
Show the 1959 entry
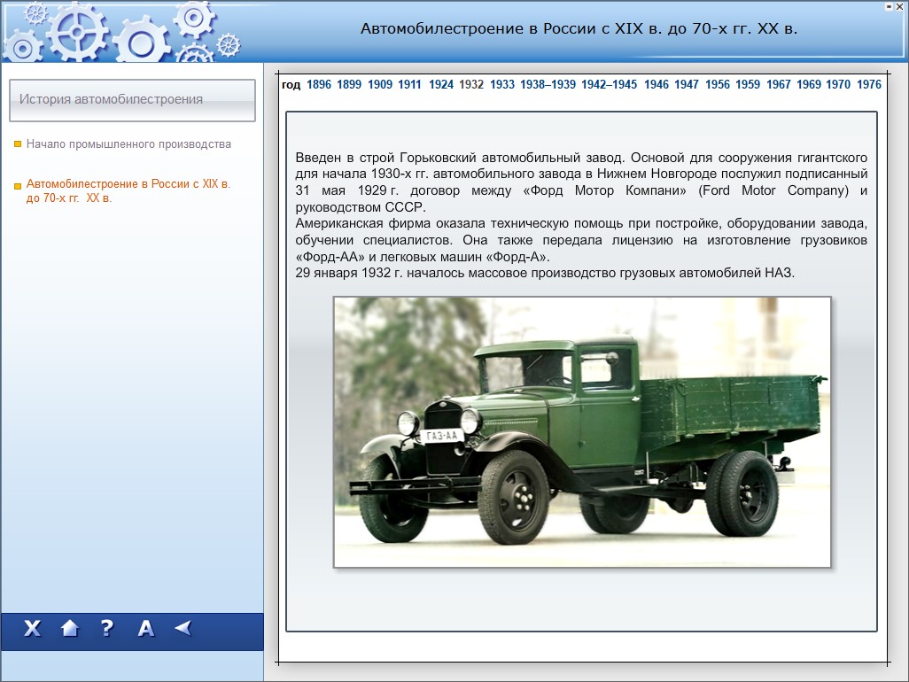[x=748, y=85]
